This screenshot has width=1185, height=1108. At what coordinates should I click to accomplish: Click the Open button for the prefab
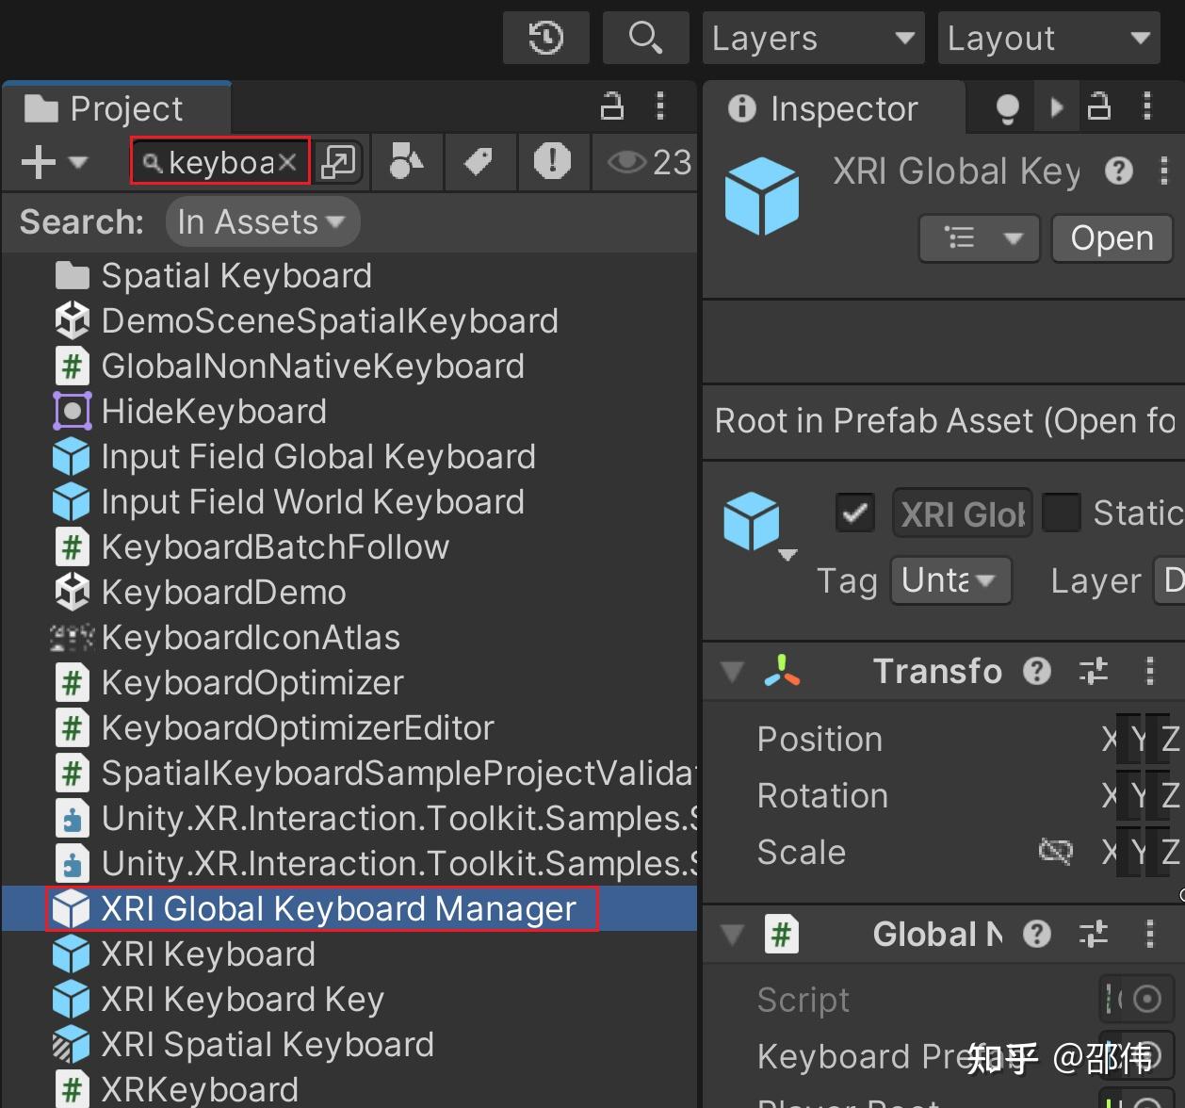pyautogui.click(x=1111, y=238)
